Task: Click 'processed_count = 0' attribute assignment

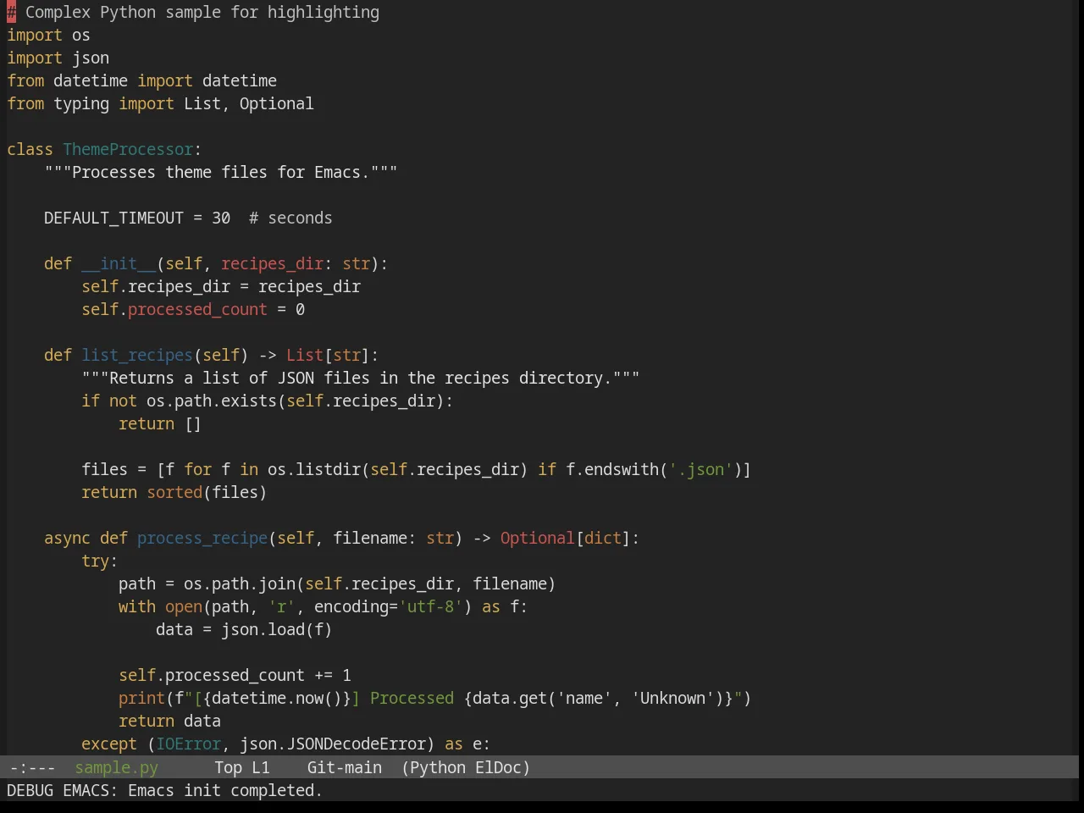Action: pos(216,309)
